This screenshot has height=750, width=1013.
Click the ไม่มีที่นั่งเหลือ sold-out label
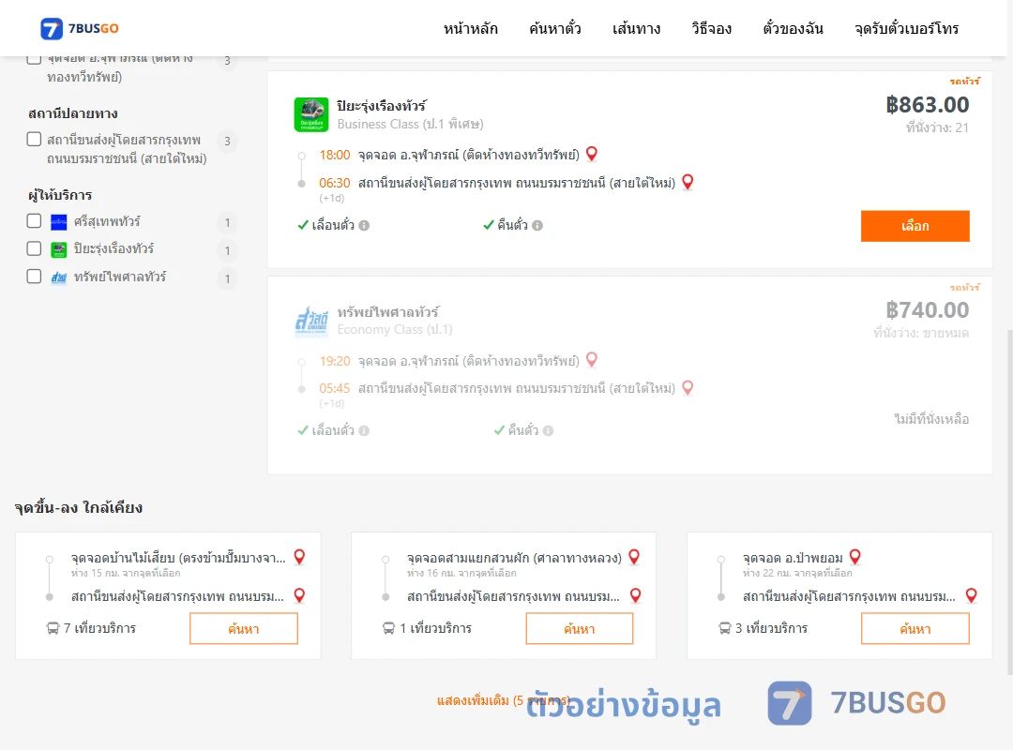pyautogui.click(x=931, y=419)
